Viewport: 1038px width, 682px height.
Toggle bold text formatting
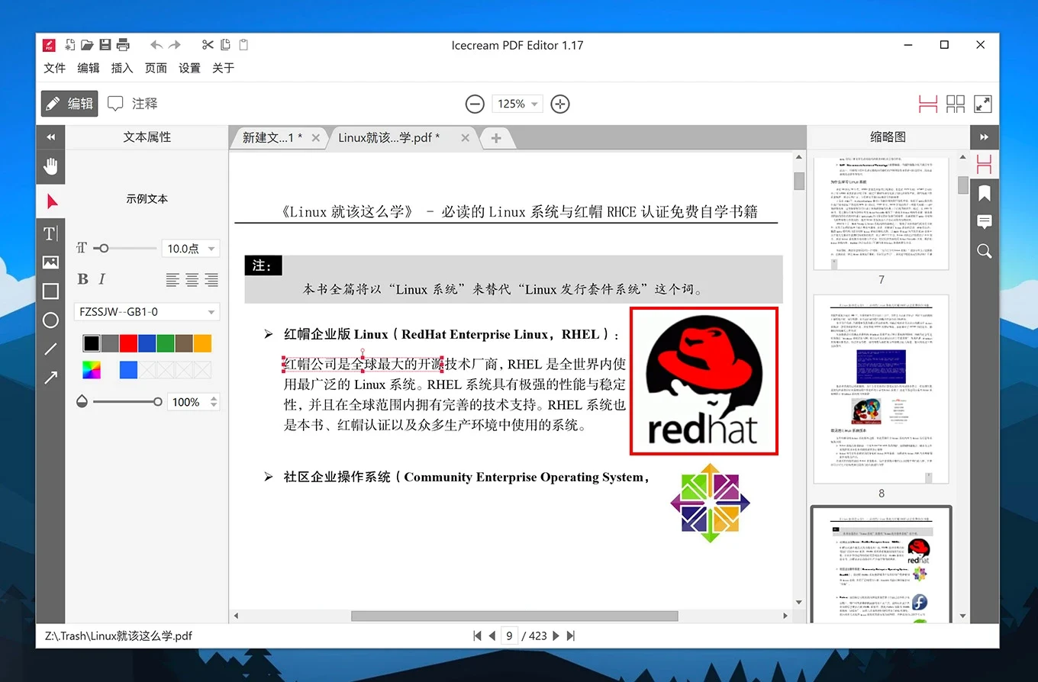(82, 279)
